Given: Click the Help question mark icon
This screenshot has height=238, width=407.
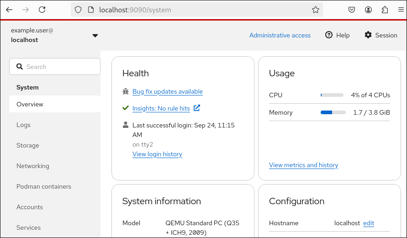Looking at the screenshot, I should (328, 35).
